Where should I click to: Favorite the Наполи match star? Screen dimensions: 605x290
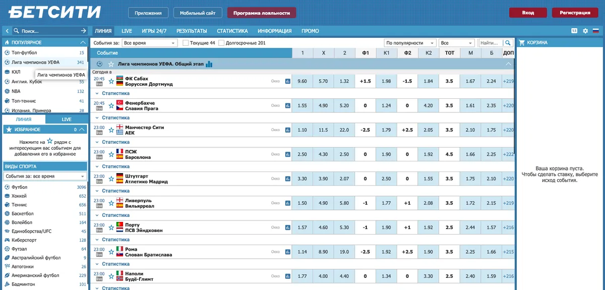click(x=111, y=276)
